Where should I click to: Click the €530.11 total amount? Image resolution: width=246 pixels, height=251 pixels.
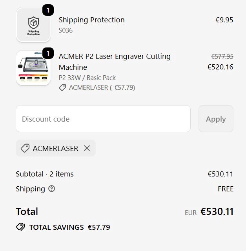click(217, 212)
